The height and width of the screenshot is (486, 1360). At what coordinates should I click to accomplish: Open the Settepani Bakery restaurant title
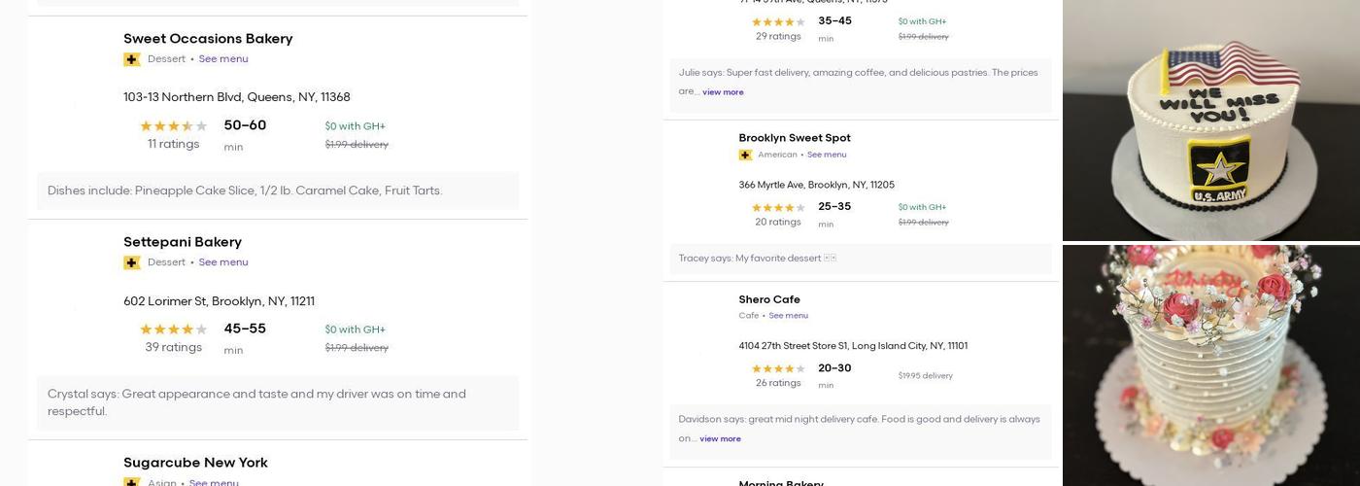(183, 242)
